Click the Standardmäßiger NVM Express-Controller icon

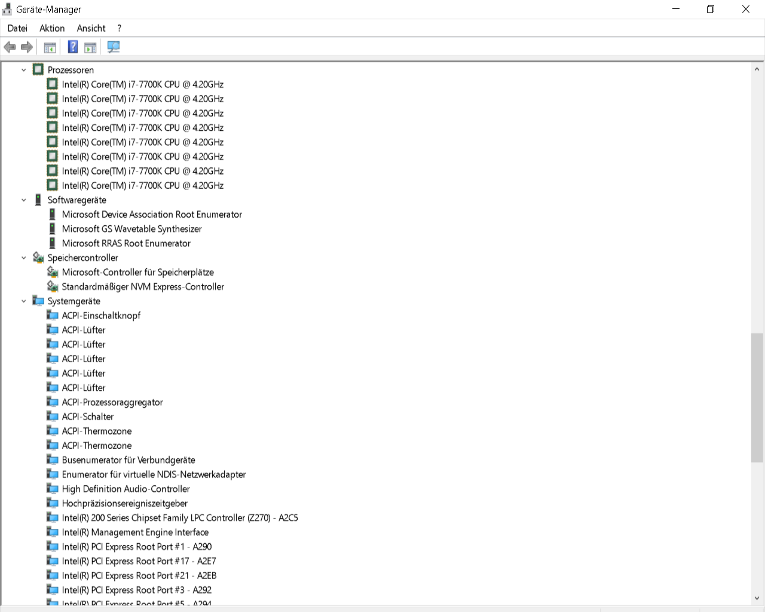(x=53, y=286)
